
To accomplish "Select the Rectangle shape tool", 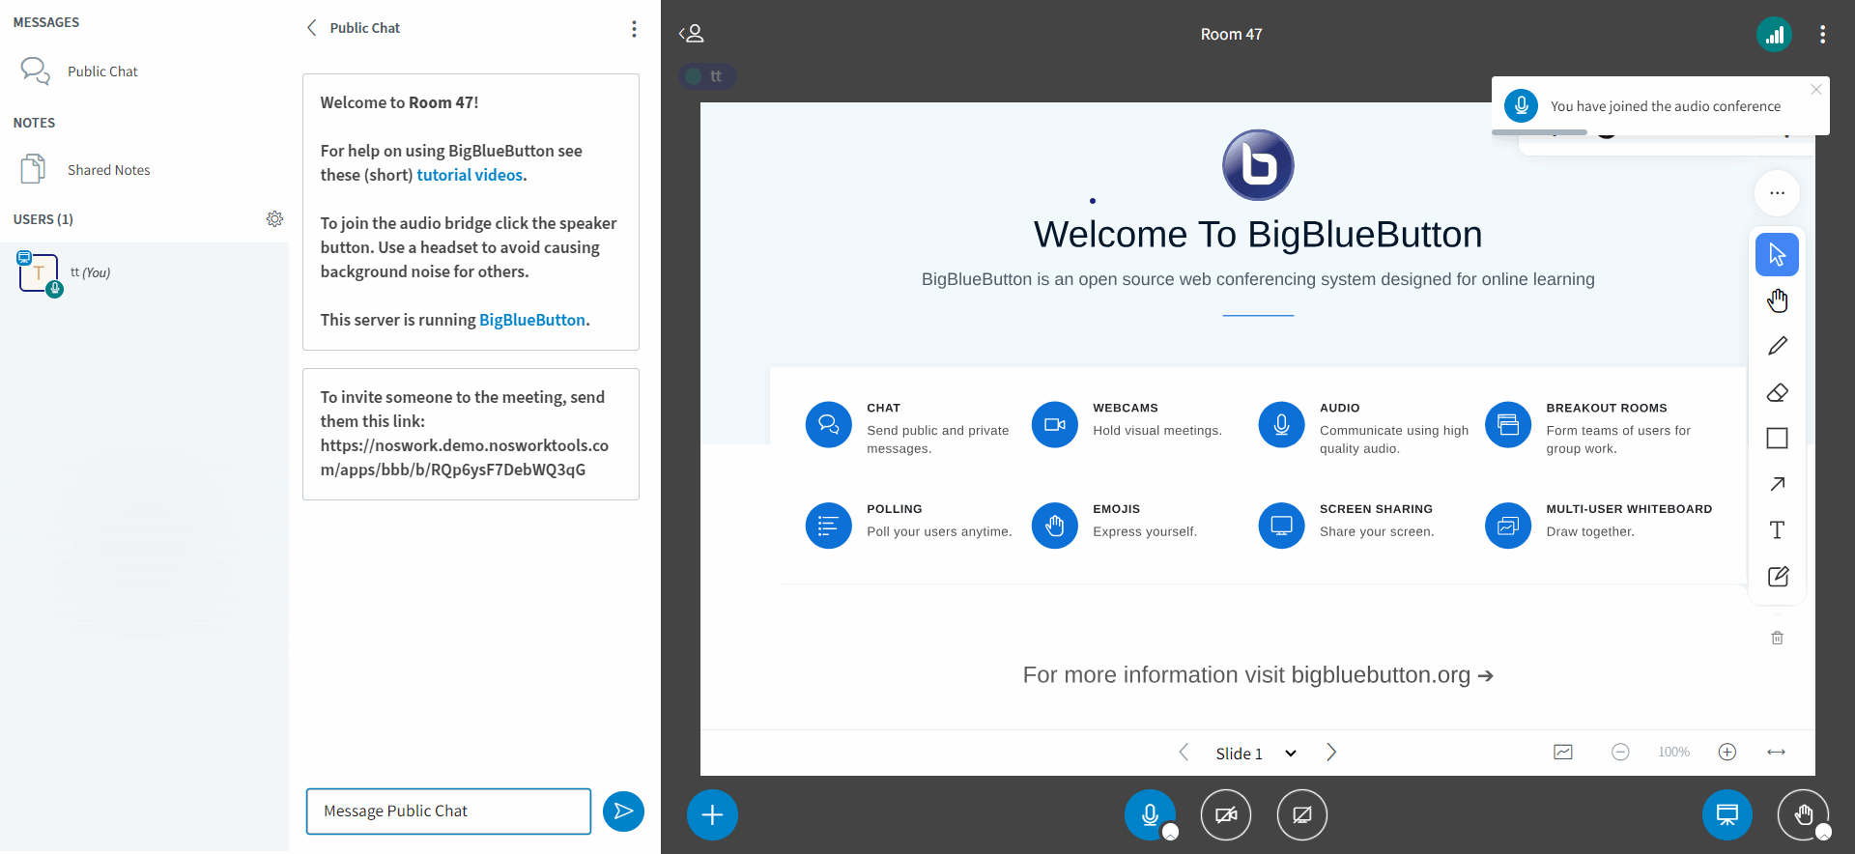I will click(1777, 438).
